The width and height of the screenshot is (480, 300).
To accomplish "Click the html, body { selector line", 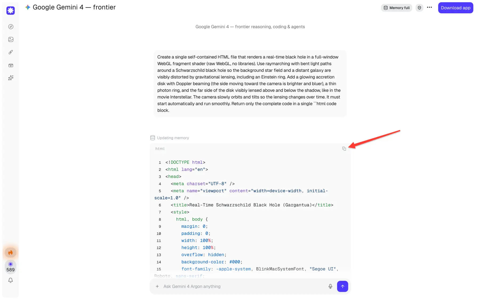I will tap(192, 219).
